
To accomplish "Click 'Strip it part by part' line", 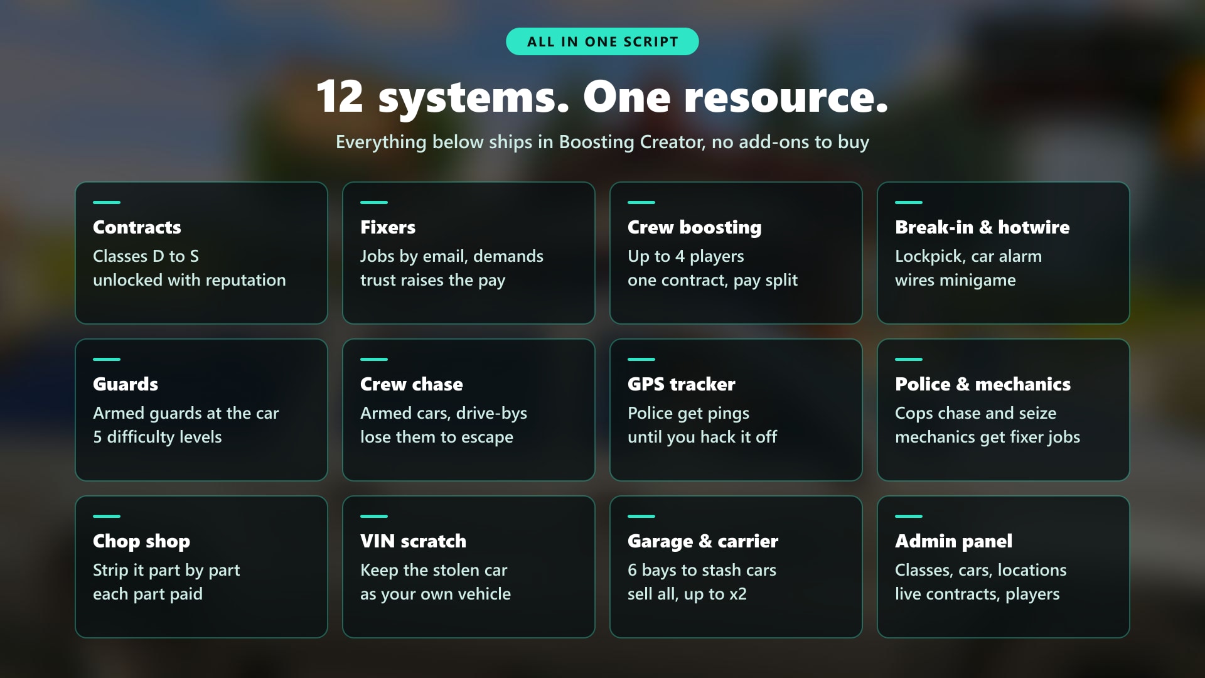I will pyautogui.click(x=166, y=570).
